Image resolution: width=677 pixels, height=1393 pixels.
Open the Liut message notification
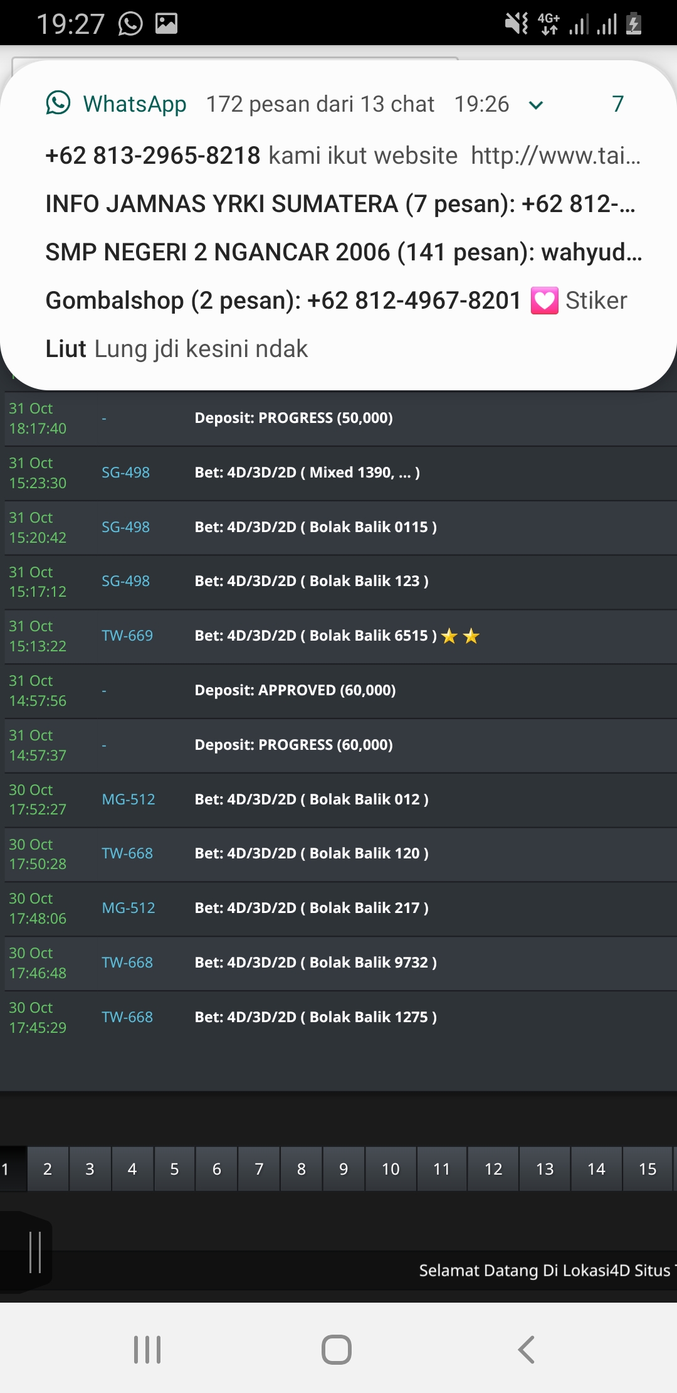[177, 349]
